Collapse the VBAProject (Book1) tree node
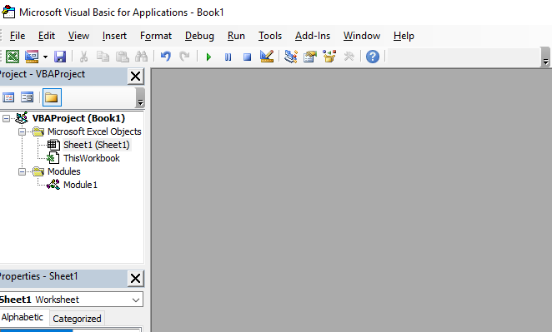The image size is (552, 332). coord(6,119)
